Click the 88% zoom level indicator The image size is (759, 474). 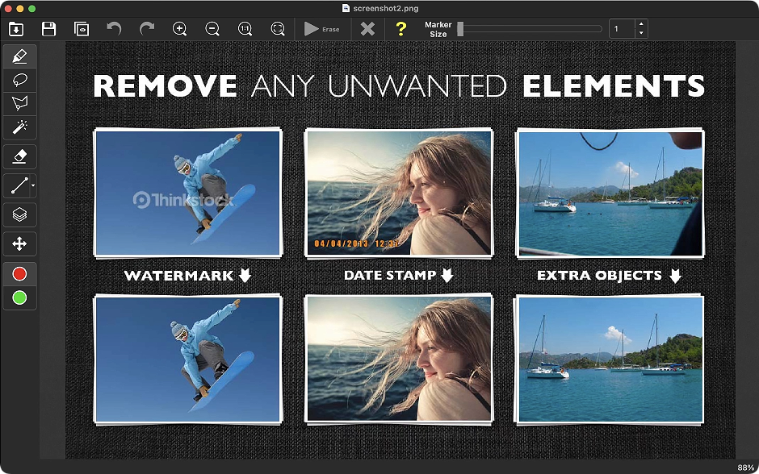[745, 468]
